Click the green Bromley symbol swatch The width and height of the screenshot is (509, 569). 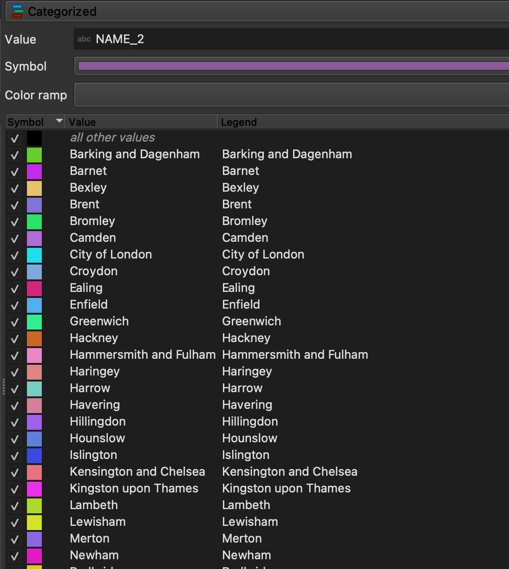(34, 222)
